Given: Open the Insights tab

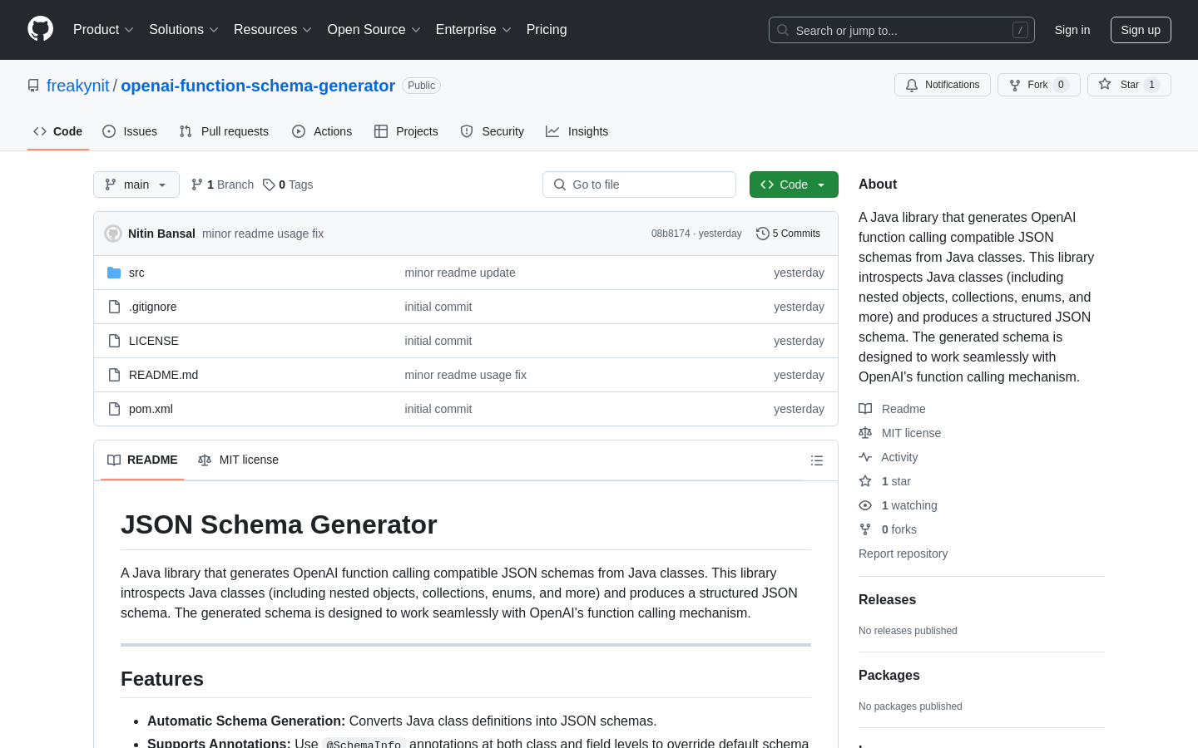Looking at the screenshot, I should pos(577,131).
